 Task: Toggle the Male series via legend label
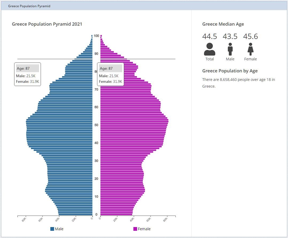[59, 229]
